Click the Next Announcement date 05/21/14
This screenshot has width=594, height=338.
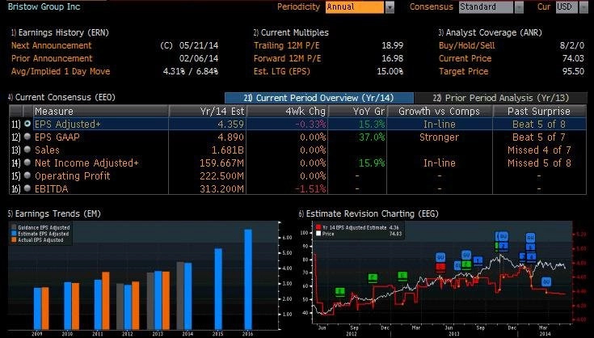(199, 45)
